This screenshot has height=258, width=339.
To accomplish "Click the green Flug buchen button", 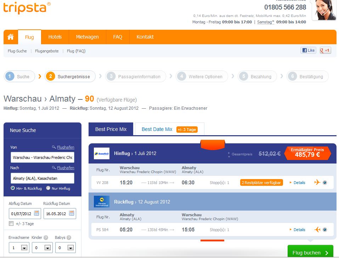I will (x=310, y=252).
